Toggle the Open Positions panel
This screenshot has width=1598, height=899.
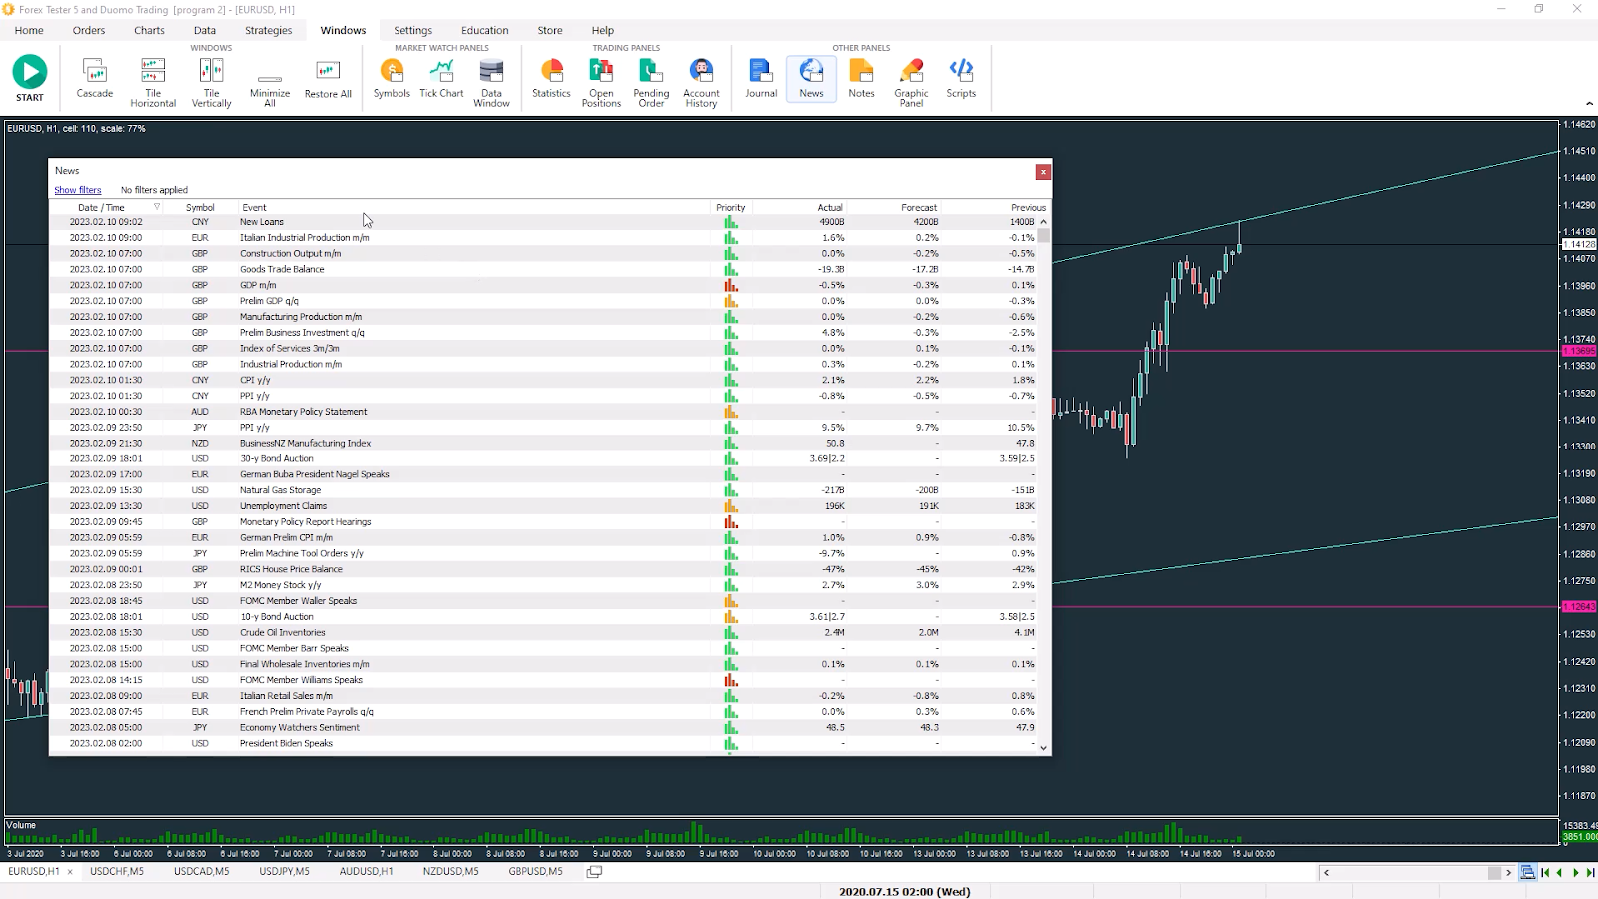click(x=601, y=80)
